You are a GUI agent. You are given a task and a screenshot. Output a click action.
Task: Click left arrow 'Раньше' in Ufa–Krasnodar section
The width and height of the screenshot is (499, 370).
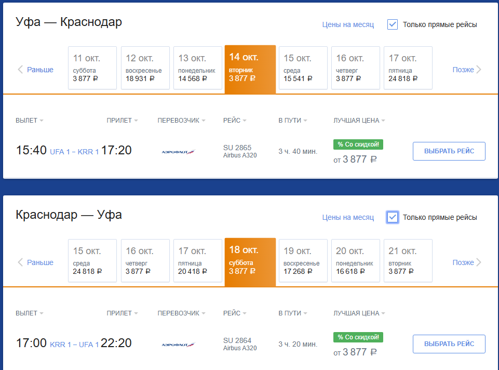35,70
